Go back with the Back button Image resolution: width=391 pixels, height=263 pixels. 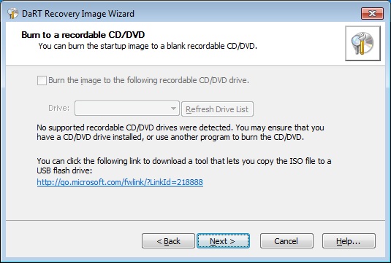168,241
